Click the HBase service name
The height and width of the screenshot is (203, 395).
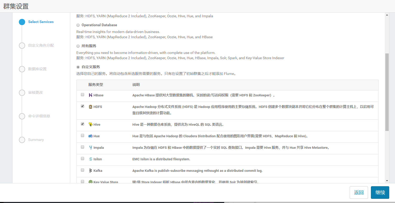coord(98,95)
